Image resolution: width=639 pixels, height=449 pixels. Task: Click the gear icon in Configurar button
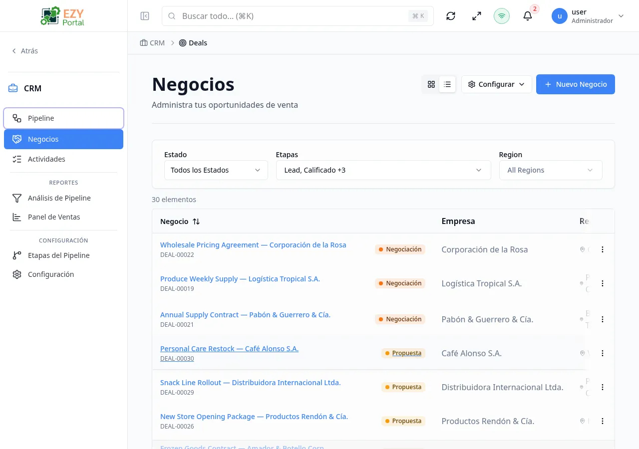pyautogui.click(x=472, y=84)
